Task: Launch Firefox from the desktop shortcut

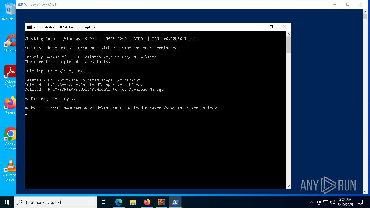Action: [x=10, y=105]
